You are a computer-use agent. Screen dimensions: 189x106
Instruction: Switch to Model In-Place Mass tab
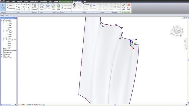[66, 1]
